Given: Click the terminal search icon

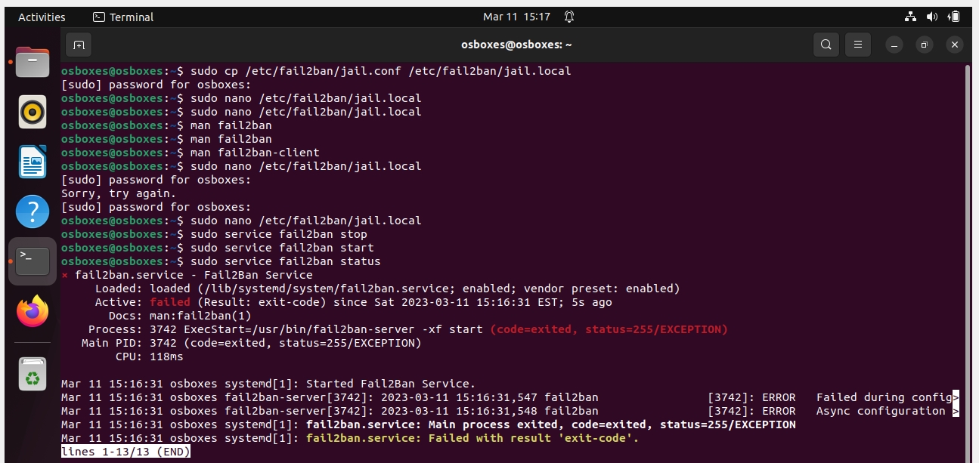Looking at the screenshot, I should tap(826, 45).
